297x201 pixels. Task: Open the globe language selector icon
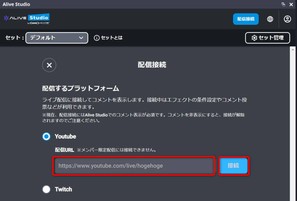[x=270, y=19]
